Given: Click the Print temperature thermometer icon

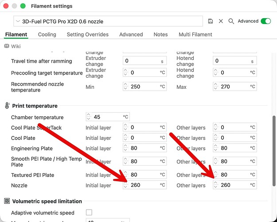Looking at the screenshot, I should (x=7, y=106).
